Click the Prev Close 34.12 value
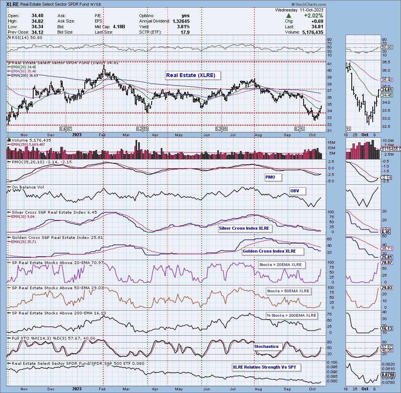The width and height of the screenshot is (401, 393). [x=37, y=32]
